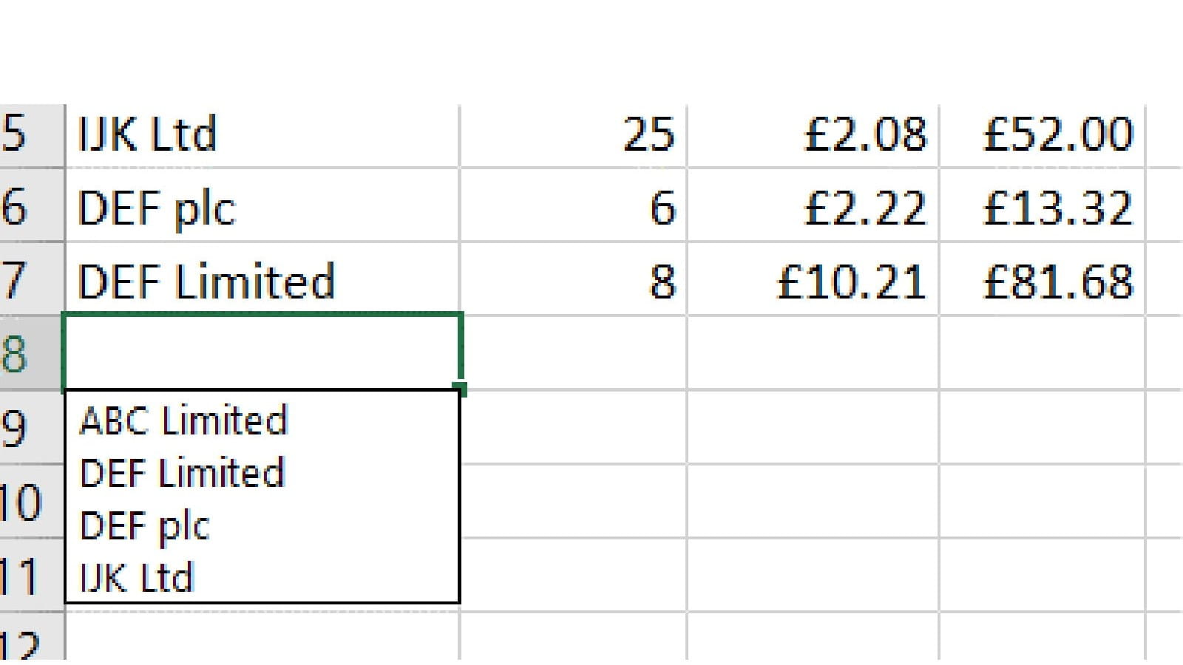Select the cell containing quantity 25

pyautogui.click(x=574, y=135)
